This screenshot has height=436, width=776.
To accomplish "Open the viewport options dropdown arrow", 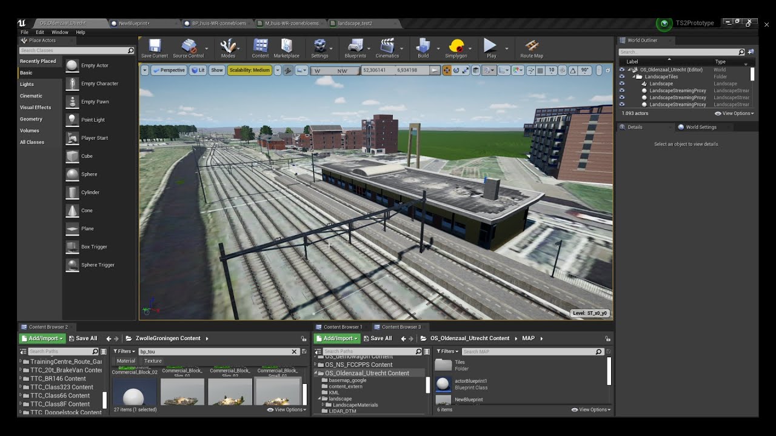I will (145, 70).
